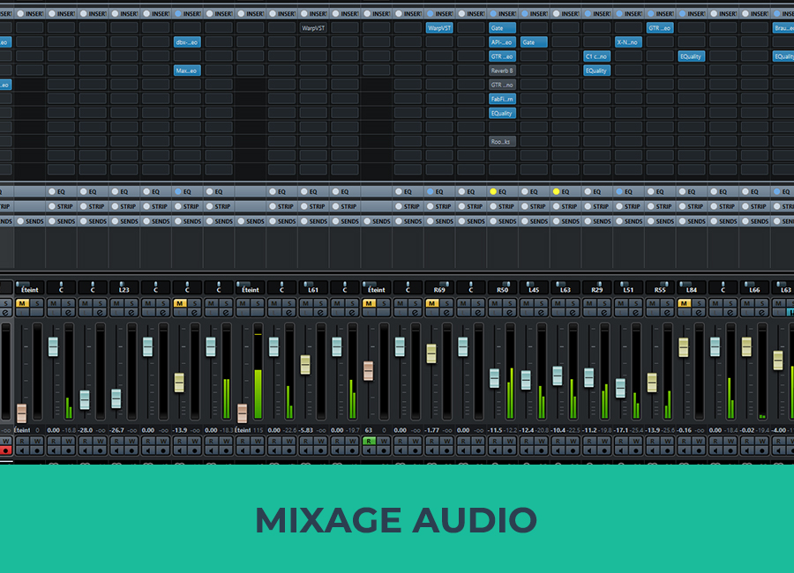Click the L66 pan control

(753, 289)
